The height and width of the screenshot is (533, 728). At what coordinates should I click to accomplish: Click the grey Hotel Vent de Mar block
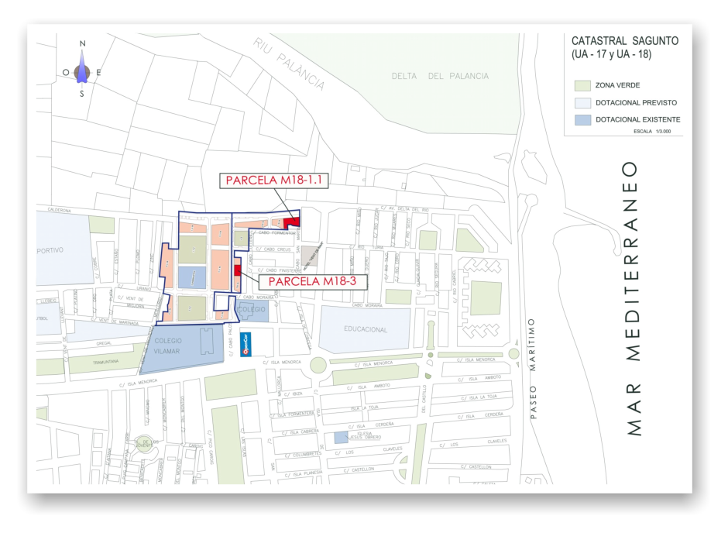(310, 256)
